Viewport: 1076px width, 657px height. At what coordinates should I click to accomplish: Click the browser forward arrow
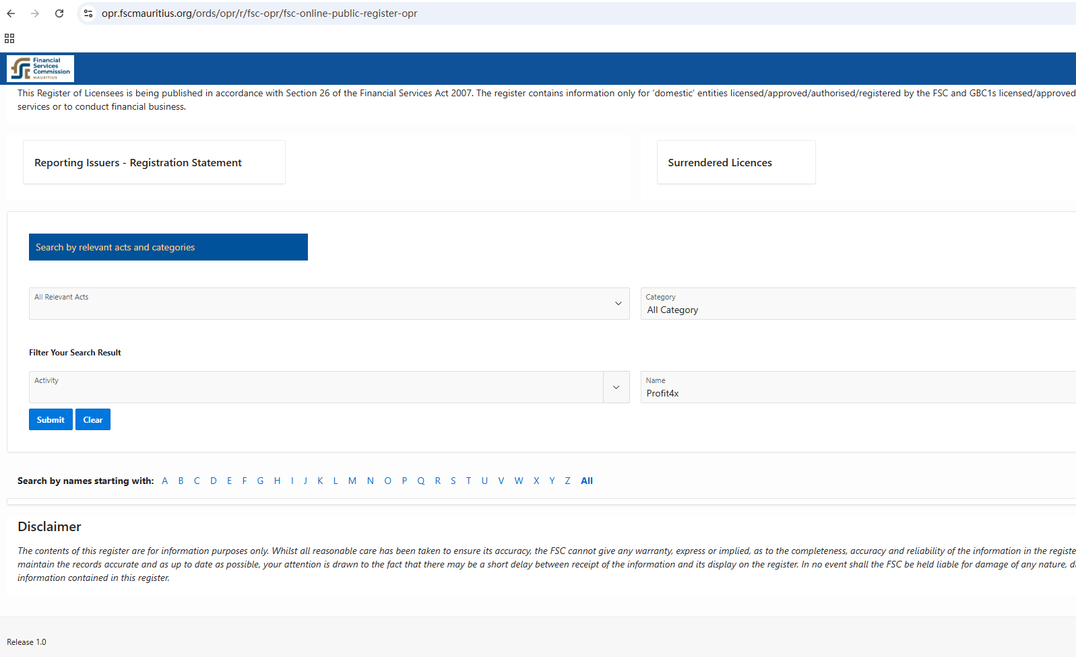(35, 13)
